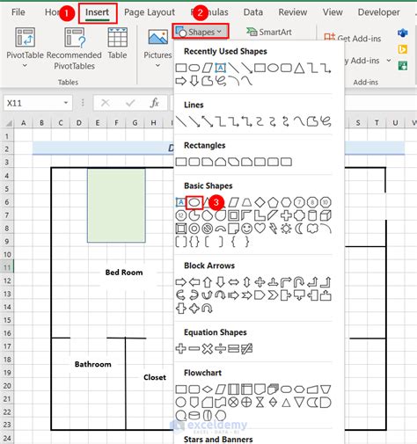Select the Down Arrow in Recently Used Shapes
The height and width of the screenshot is (444, 417).
[194, 81]
